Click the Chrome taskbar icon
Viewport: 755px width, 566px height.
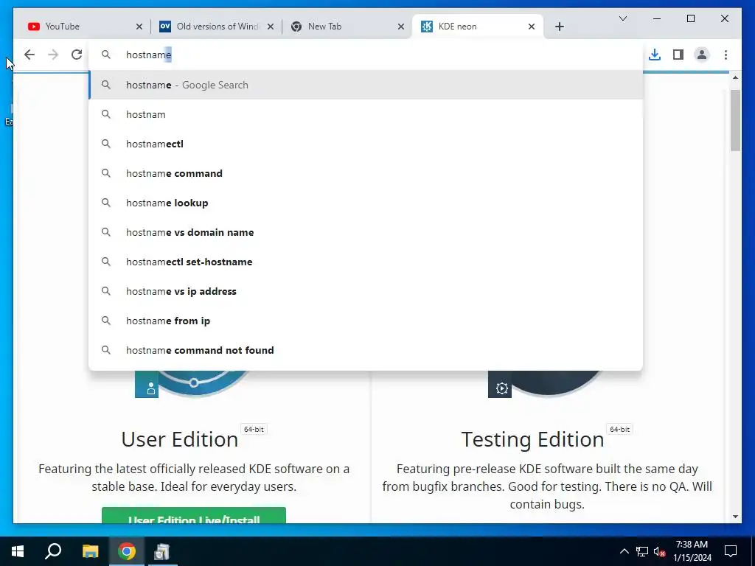pos(127,551)
